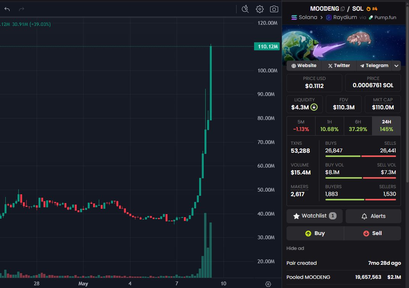Click the MAKERS 2,617 value
The height and width of the screenshot is (288, 409).
(x=297, y=194)
